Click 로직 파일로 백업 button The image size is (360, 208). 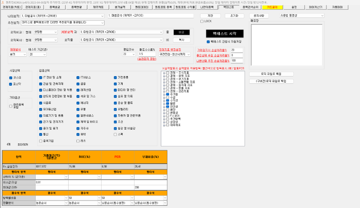[x=271, y=74]
